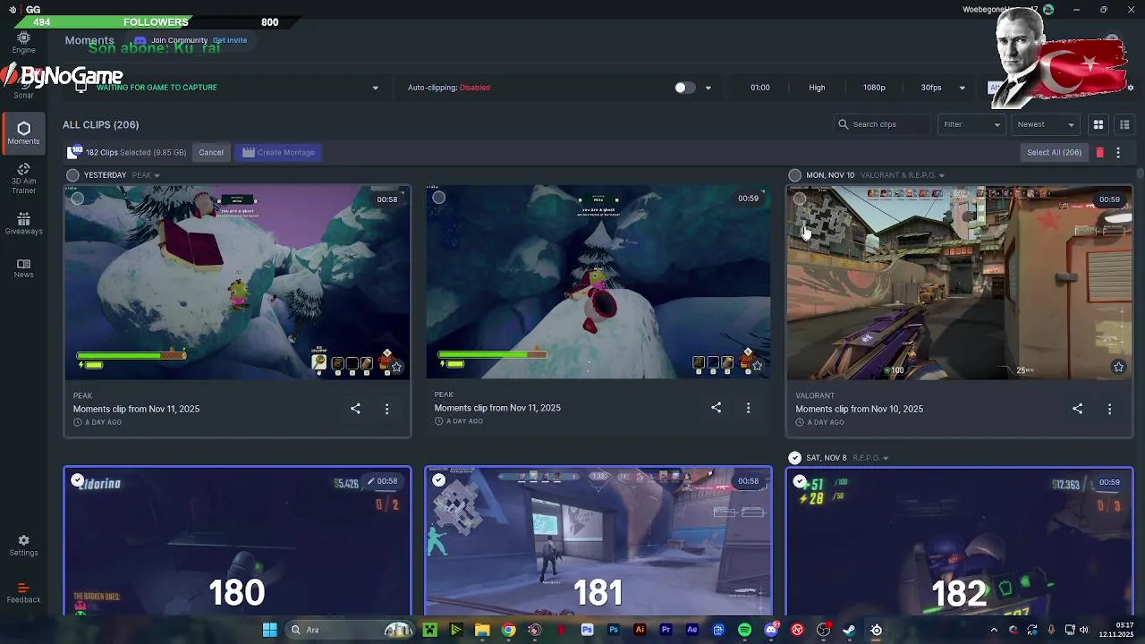The height and width of the screenshot is (644, 1145).
Task: Open Spotify from the taskbar
Action: pyautogui.click(x=744, y=630)
